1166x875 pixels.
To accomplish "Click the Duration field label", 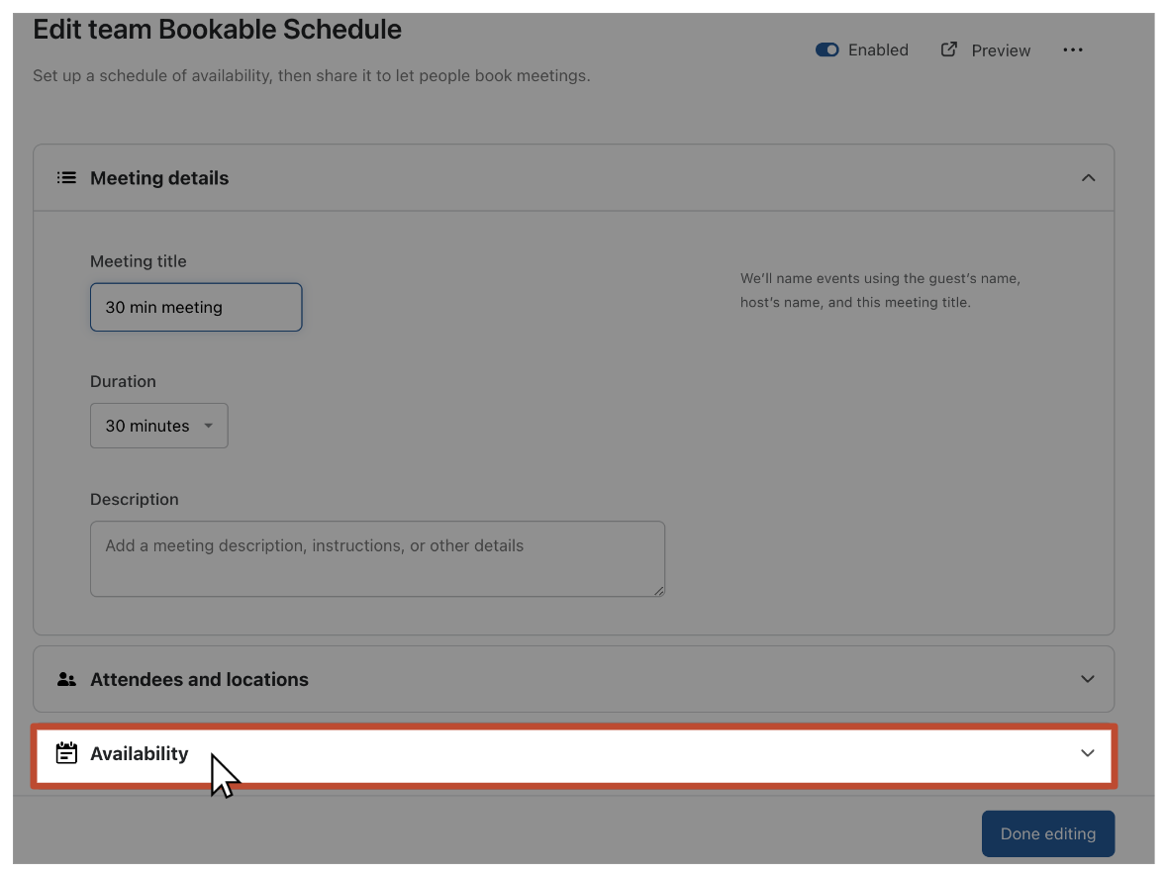I will [123, 381].
